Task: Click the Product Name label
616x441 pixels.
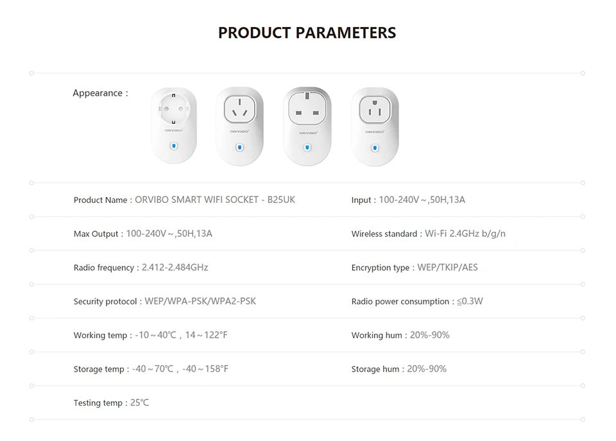Action: click(103, 200)
